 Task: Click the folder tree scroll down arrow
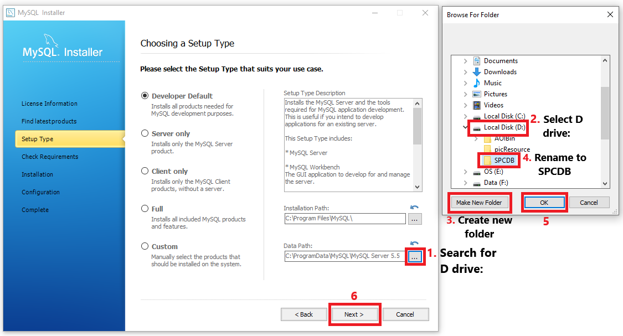point(605,183)
